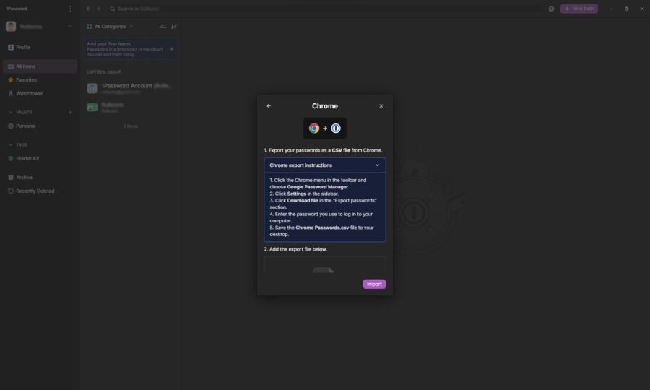Click the 1Password Account item icon
This screenshot has width=650, height=390.
tap(92, 88)
